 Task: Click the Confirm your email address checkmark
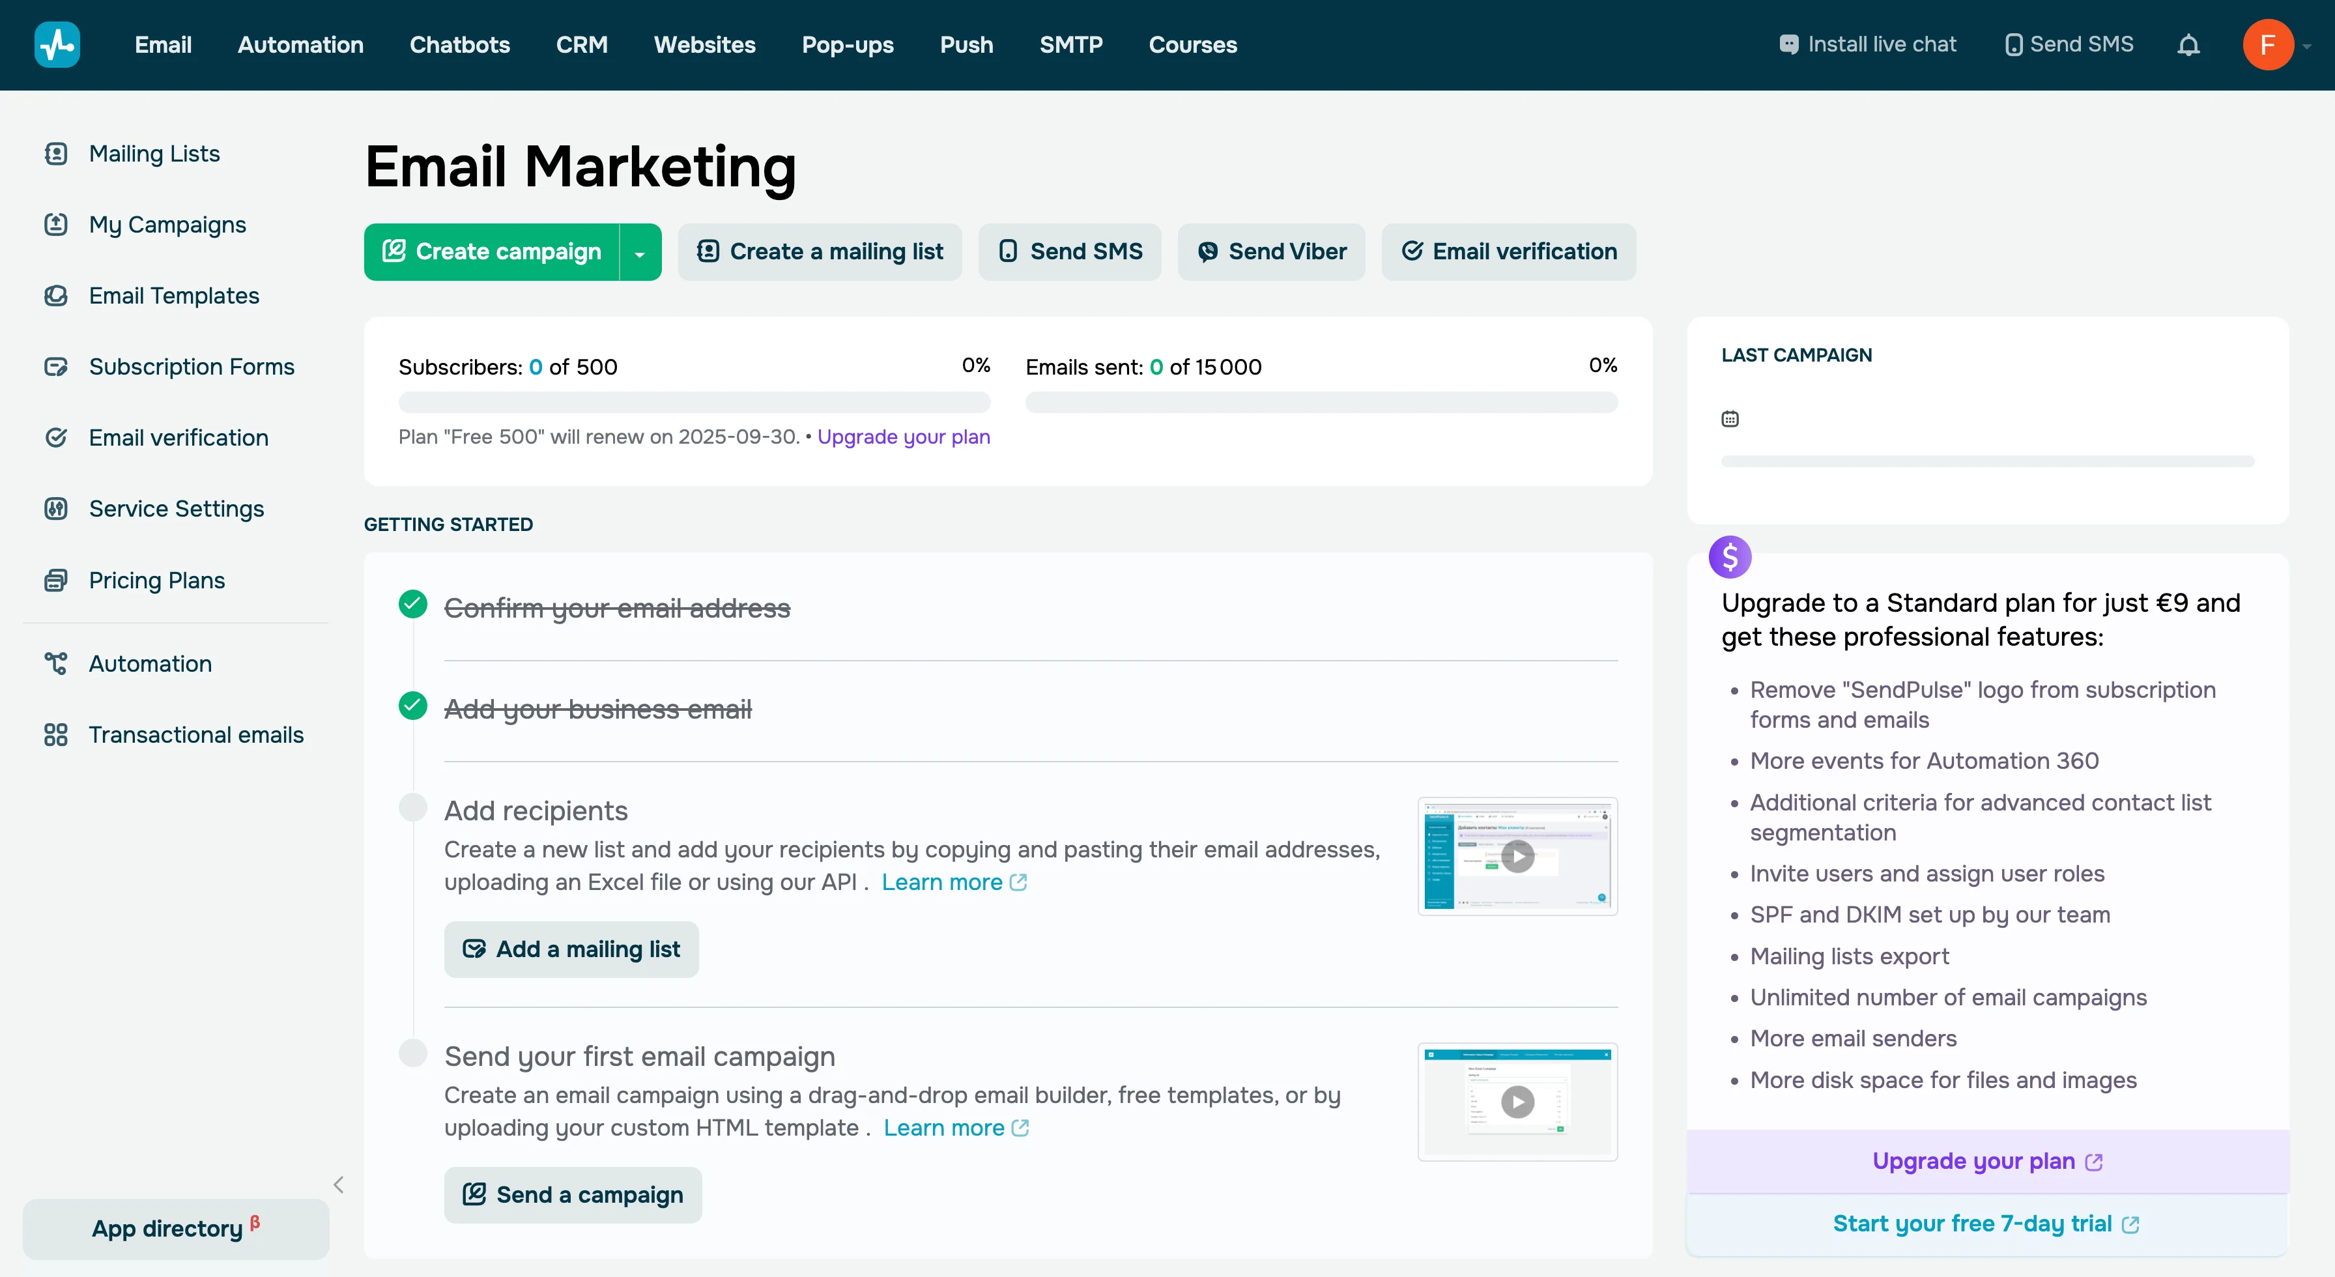click(413, 605)
